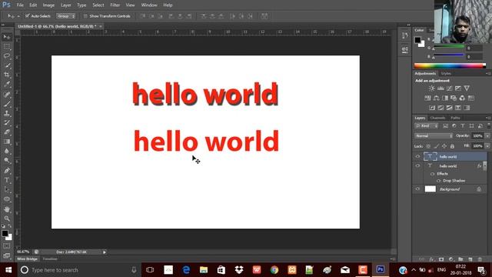Click the color spectrum ramp
The image size is (492, 277).
[x=450, y=65]
